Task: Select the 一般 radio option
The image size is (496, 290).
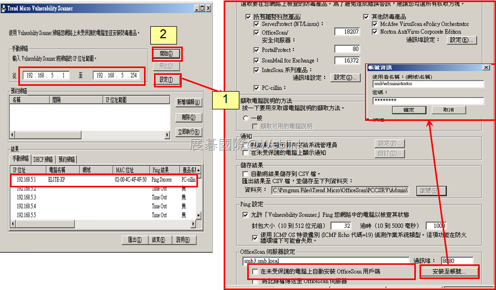Action: (246, 118)
